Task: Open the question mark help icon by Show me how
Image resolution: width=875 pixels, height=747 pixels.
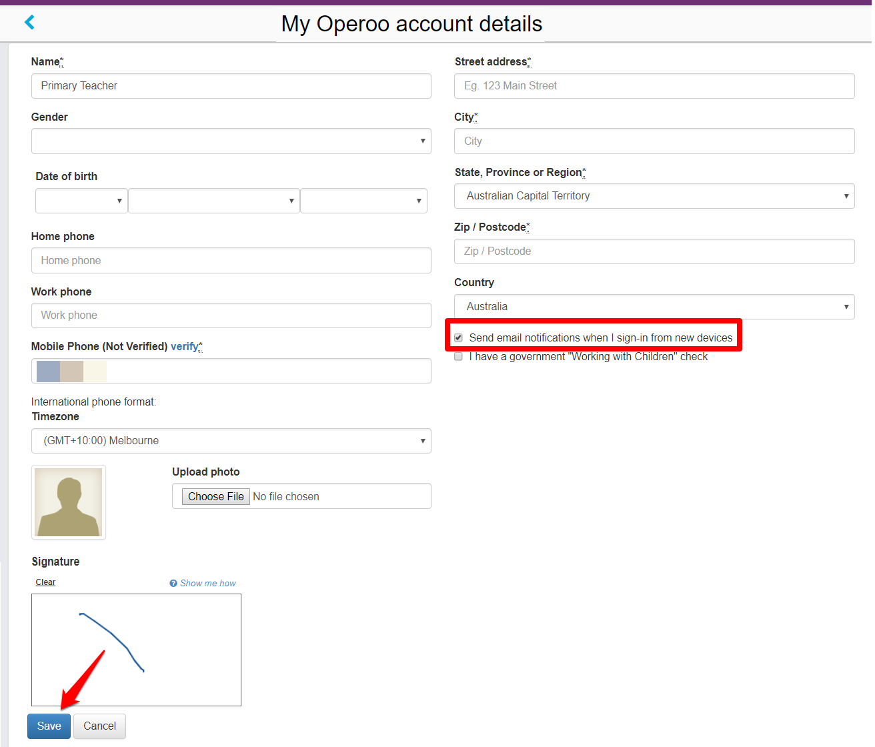Action: coord(173,584)
